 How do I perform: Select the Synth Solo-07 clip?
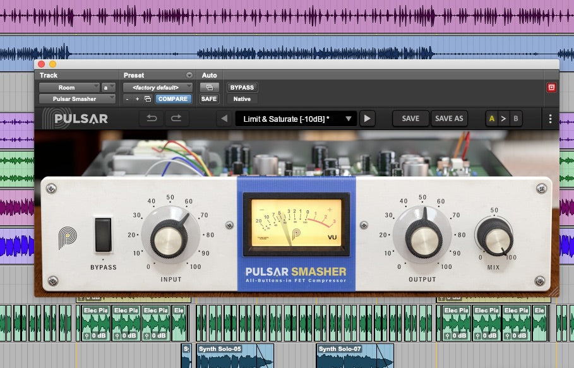pos(355,356)
